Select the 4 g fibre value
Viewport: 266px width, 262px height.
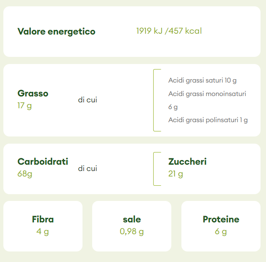point(43,231)
